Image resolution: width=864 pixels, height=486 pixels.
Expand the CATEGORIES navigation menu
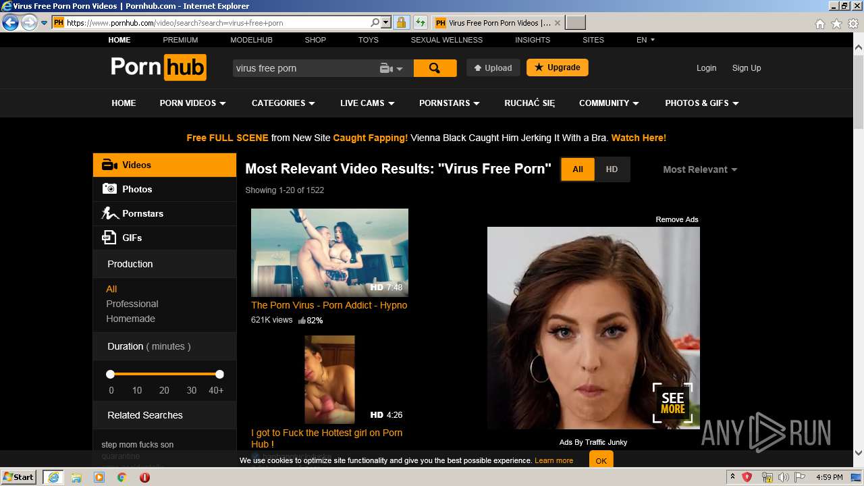[x=283, y=103]
